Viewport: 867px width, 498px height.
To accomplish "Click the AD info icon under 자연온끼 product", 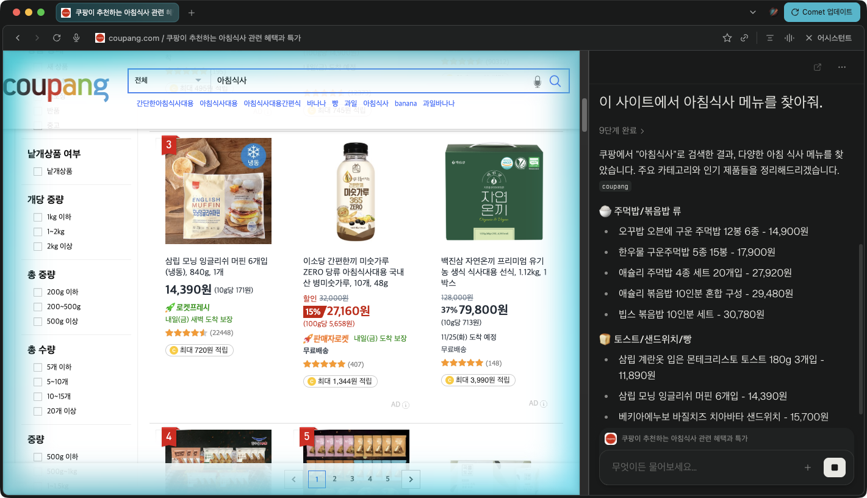I will [x=544, y=404].
